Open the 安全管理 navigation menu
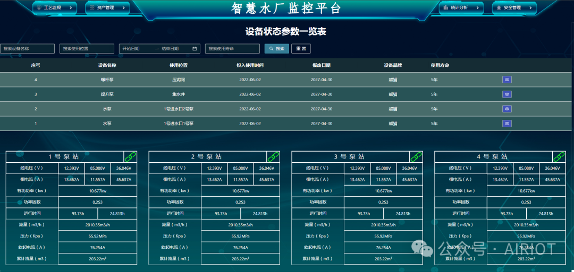Image resolution: width=574 pixels, height=272 pixels. pos(514,7)
